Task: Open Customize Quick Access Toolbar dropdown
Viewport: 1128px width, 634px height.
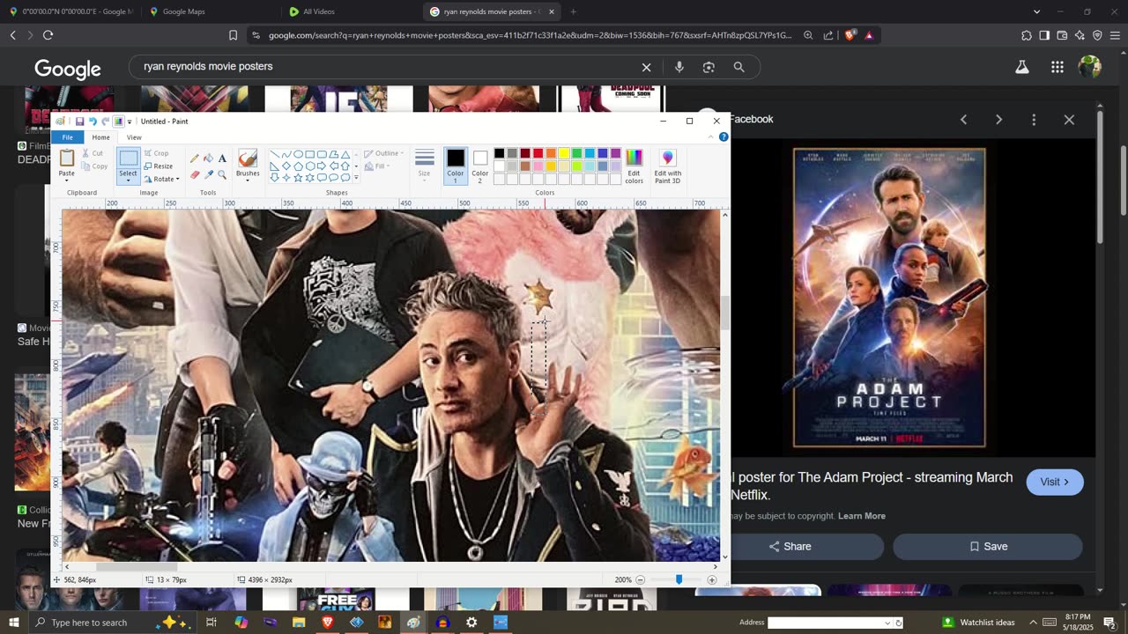Action: coord(130,122)
